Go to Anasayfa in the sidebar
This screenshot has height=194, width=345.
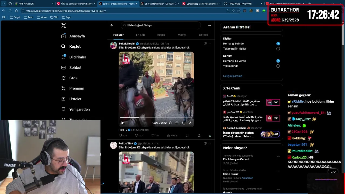[73, 36]
